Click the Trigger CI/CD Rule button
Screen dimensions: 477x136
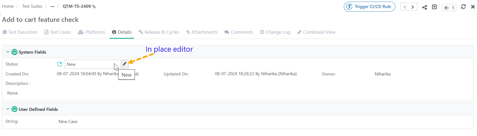click(x=369, y=7)
